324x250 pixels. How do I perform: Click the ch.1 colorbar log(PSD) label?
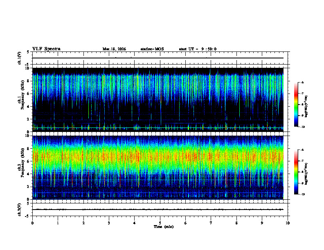pyautogui.click(x=306, y=106)
